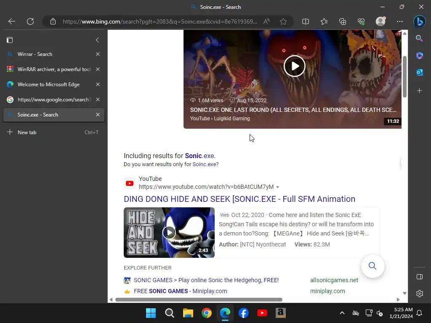Close the Winrar - Search tab
This screenshot has height=323, width=431.
click(x=98, y=54)
